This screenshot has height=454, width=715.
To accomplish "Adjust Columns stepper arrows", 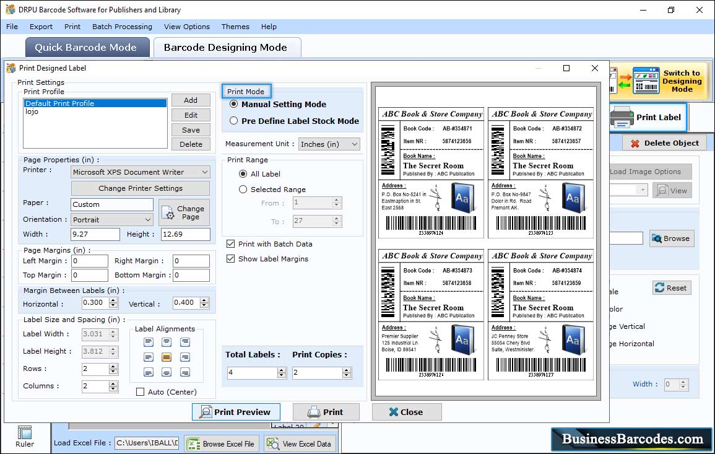I will (113, 386).
